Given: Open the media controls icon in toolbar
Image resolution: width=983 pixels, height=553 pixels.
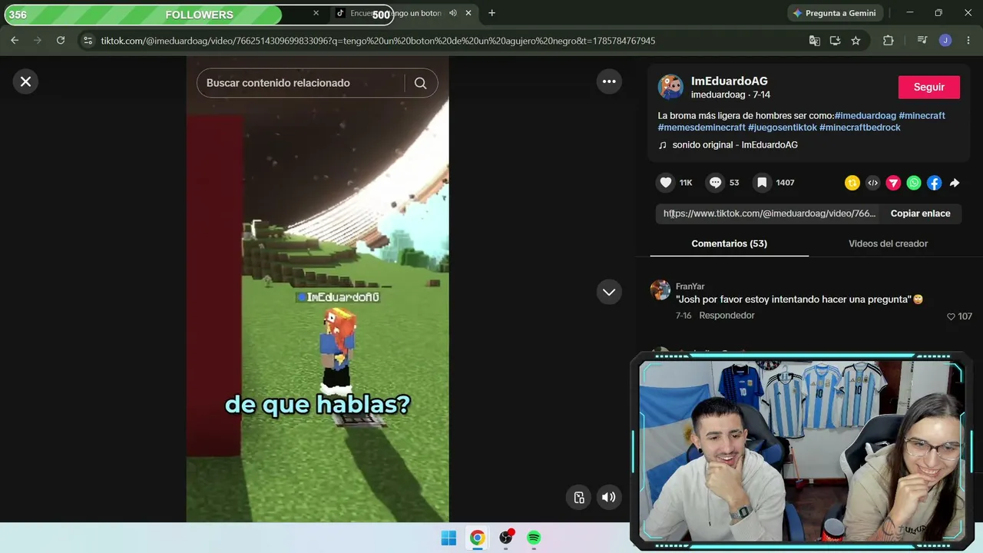Looking at the screenshot, I should [x=922, y=41].
